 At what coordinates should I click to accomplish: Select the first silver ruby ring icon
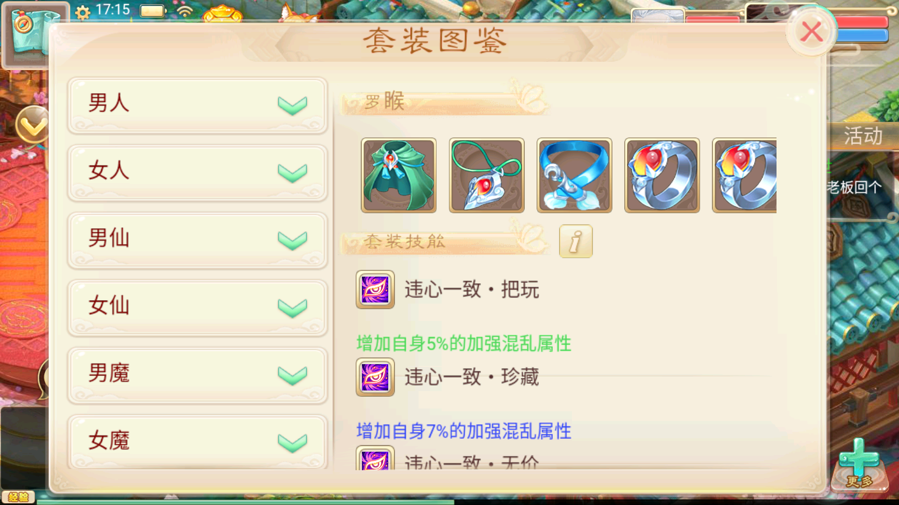click(x=662, y=175)
